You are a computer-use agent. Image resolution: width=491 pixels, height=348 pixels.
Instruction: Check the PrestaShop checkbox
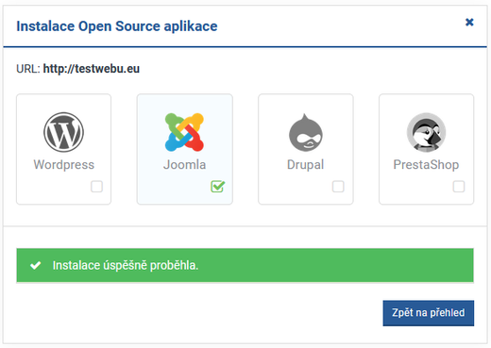tap(459, 186)
